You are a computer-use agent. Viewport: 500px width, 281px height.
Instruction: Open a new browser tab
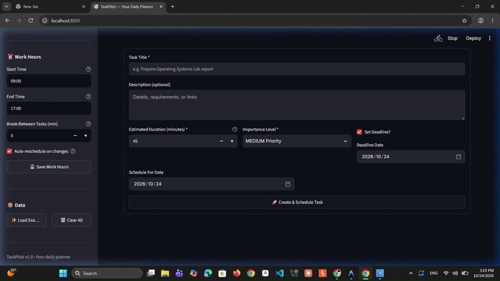coord(172,6)
